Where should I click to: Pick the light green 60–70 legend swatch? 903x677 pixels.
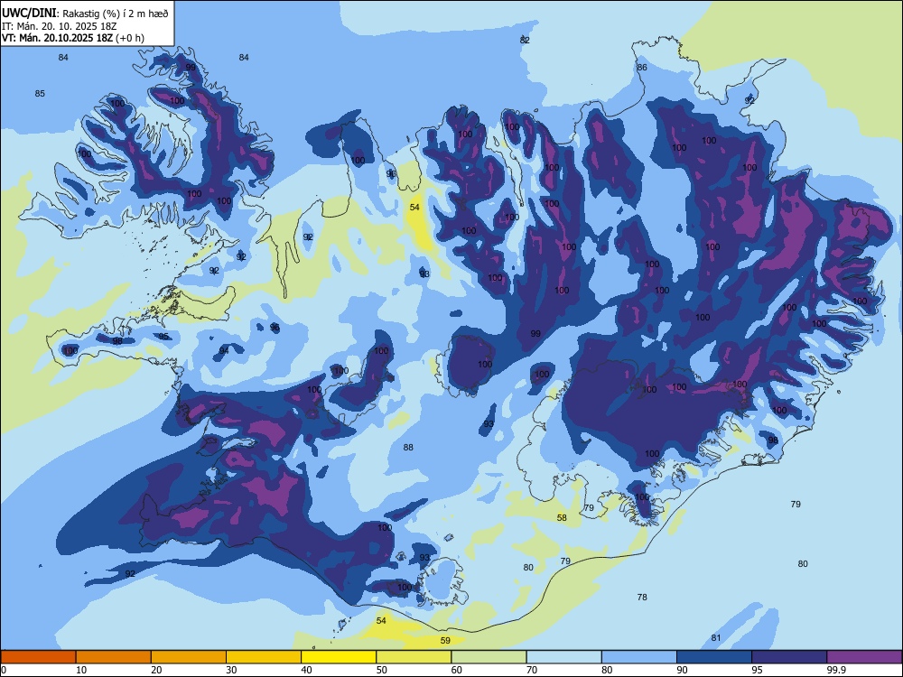click(x=489, y=657)
